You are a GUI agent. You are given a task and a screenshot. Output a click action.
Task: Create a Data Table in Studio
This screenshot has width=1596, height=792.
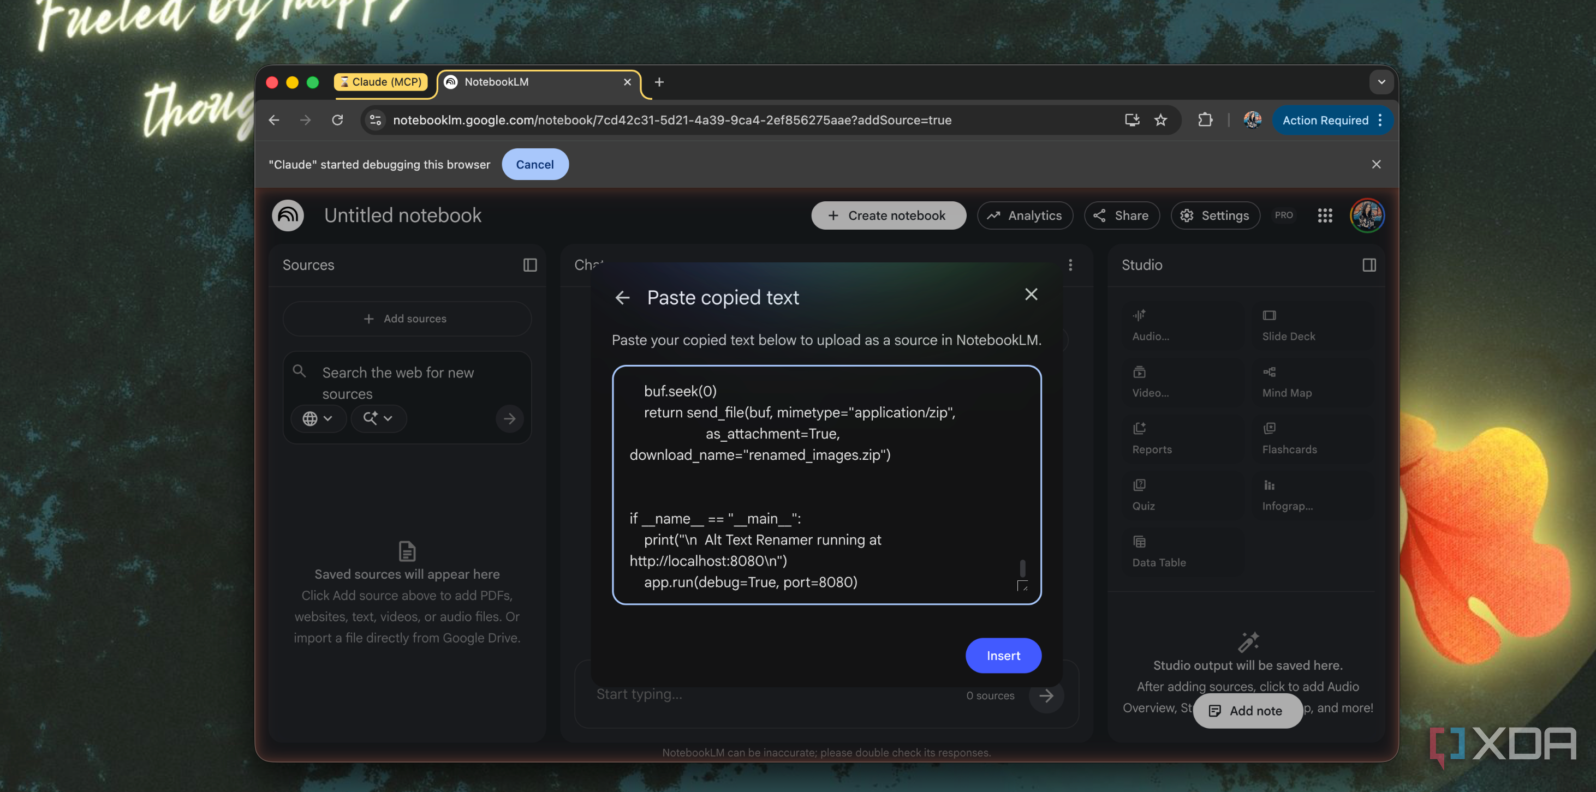point(1182,551)
